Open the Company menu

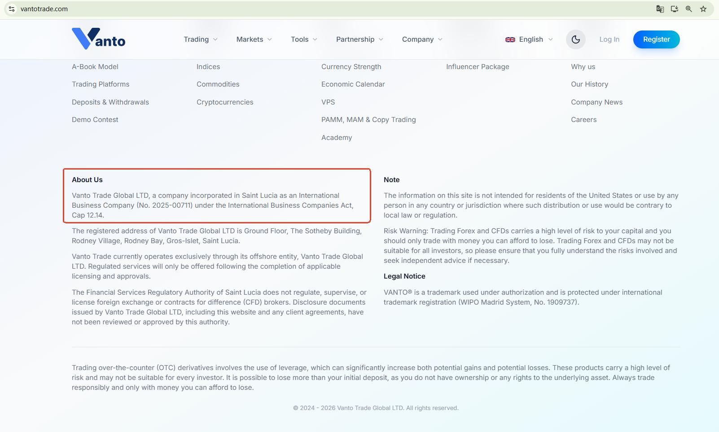tap(418, 39)
